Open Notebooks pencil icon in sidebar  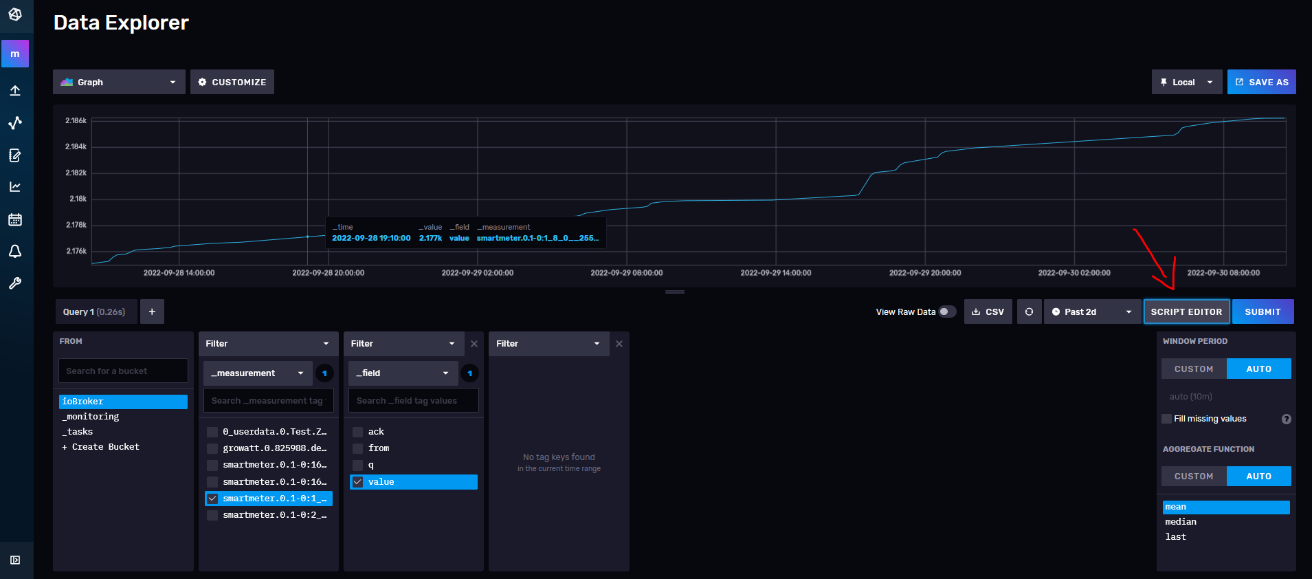[x=15, y=155]
